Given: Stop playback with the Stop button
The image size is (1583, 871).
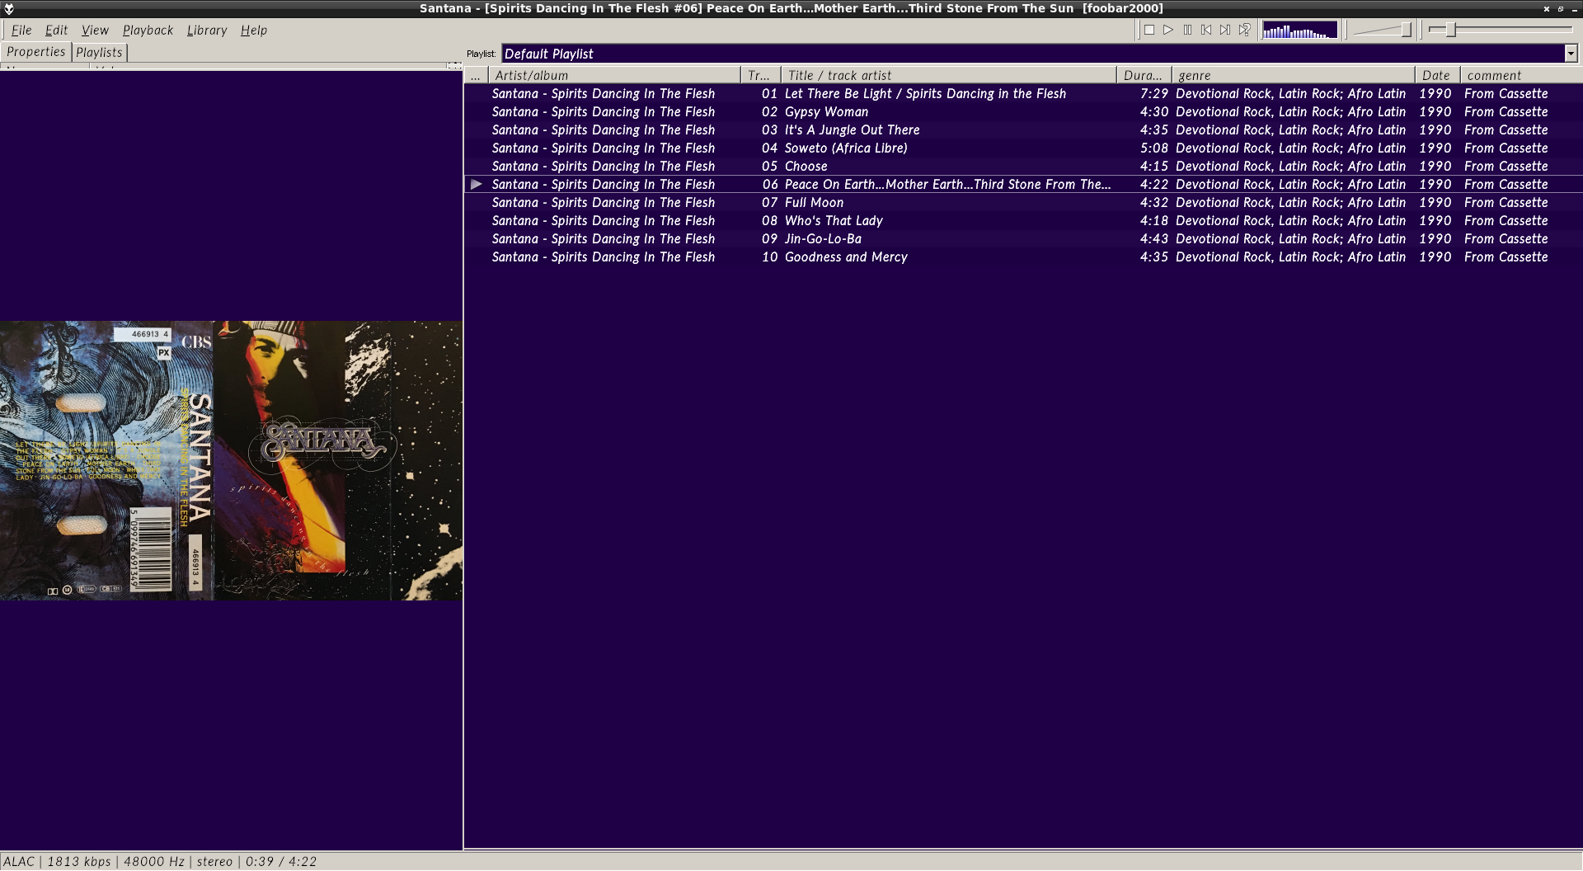Looking at the screenshot, I should click(1149, 30).
